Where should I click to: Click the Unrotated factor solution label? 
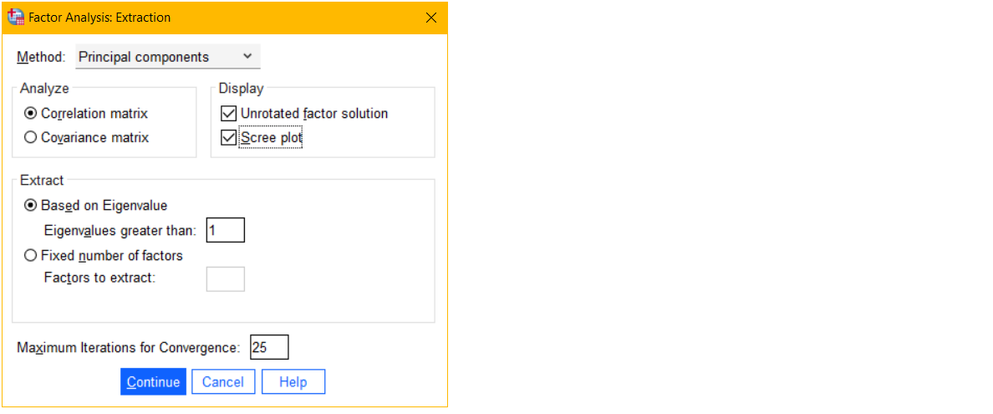(314, 114)
